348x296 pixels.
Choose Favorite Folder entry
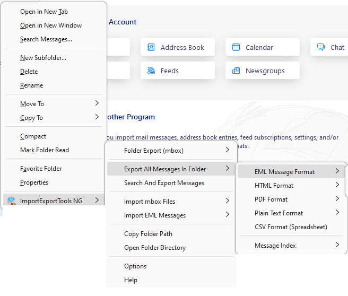(54, 169)
